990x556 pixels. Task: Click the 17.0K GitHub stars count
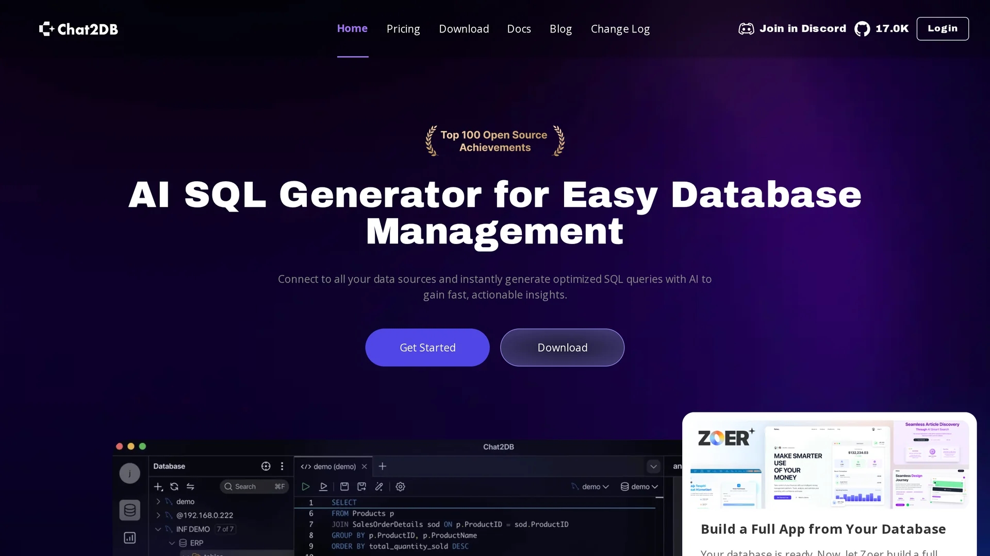(892, 28)
